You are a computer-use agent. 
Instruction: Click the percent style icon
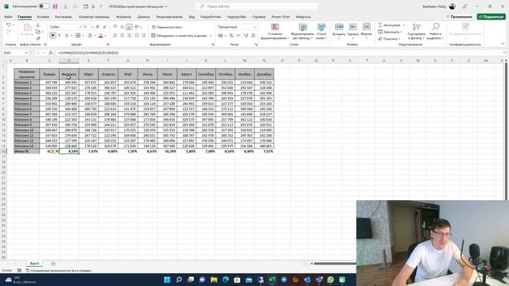pos(231,35)
